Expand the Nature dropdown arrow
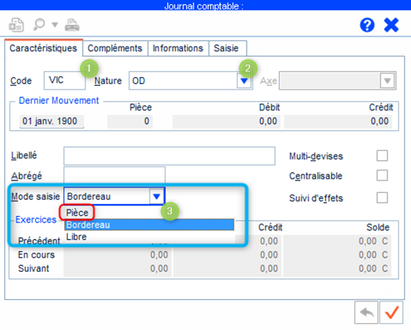411x330 pixels. click(x=244, y=81)
